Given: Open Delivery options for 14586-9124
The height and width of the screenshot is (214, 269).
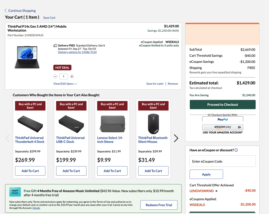Looking at the screenshot, I should [x=77, y=52].
